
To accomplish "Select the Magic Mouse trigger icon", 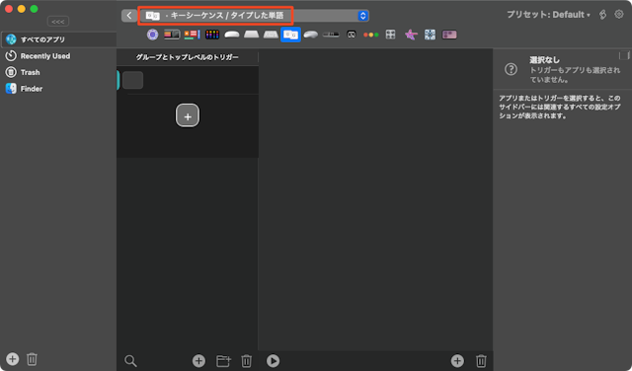I will [232, 35].
